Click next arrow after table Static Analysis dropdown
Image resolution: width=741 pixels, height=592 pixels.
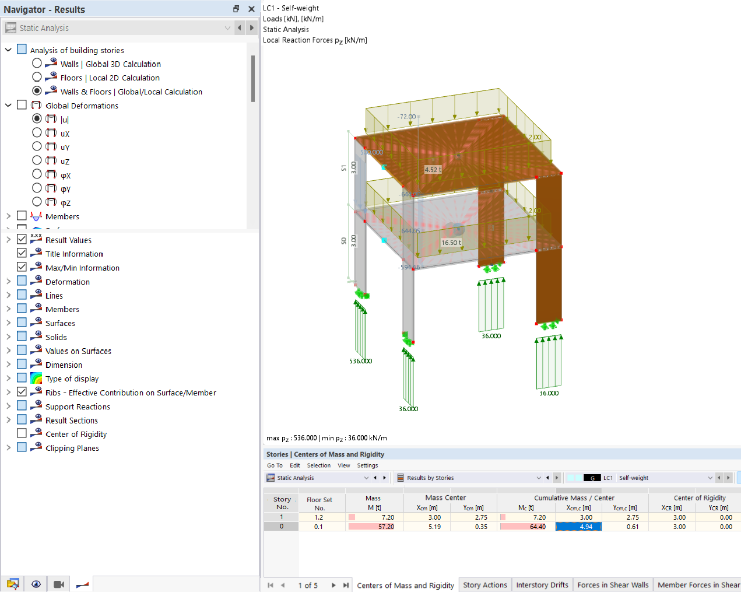tap(384, 478)
